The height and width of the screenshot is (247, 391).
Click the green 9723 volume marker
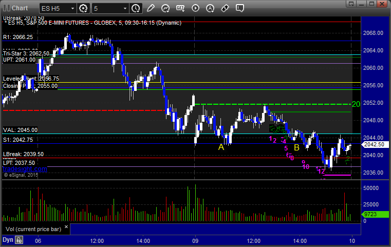[x=375, y=214]
